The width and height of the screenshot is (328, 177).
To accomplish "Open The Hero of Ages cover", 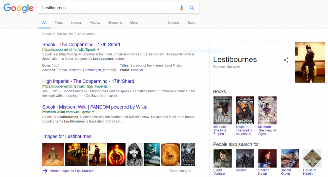I will click(267, 110).
